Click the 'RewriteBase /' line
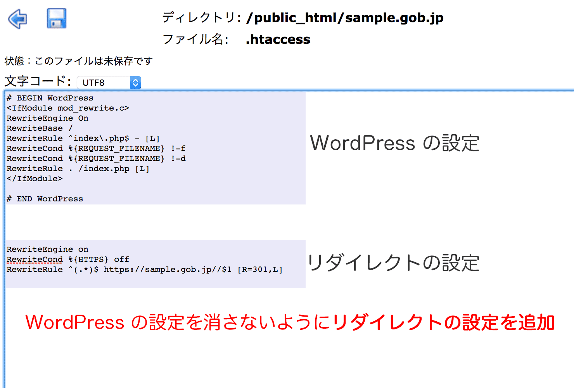Image resolution: width=574 pixels, height=388 pixels. (40, 128)
